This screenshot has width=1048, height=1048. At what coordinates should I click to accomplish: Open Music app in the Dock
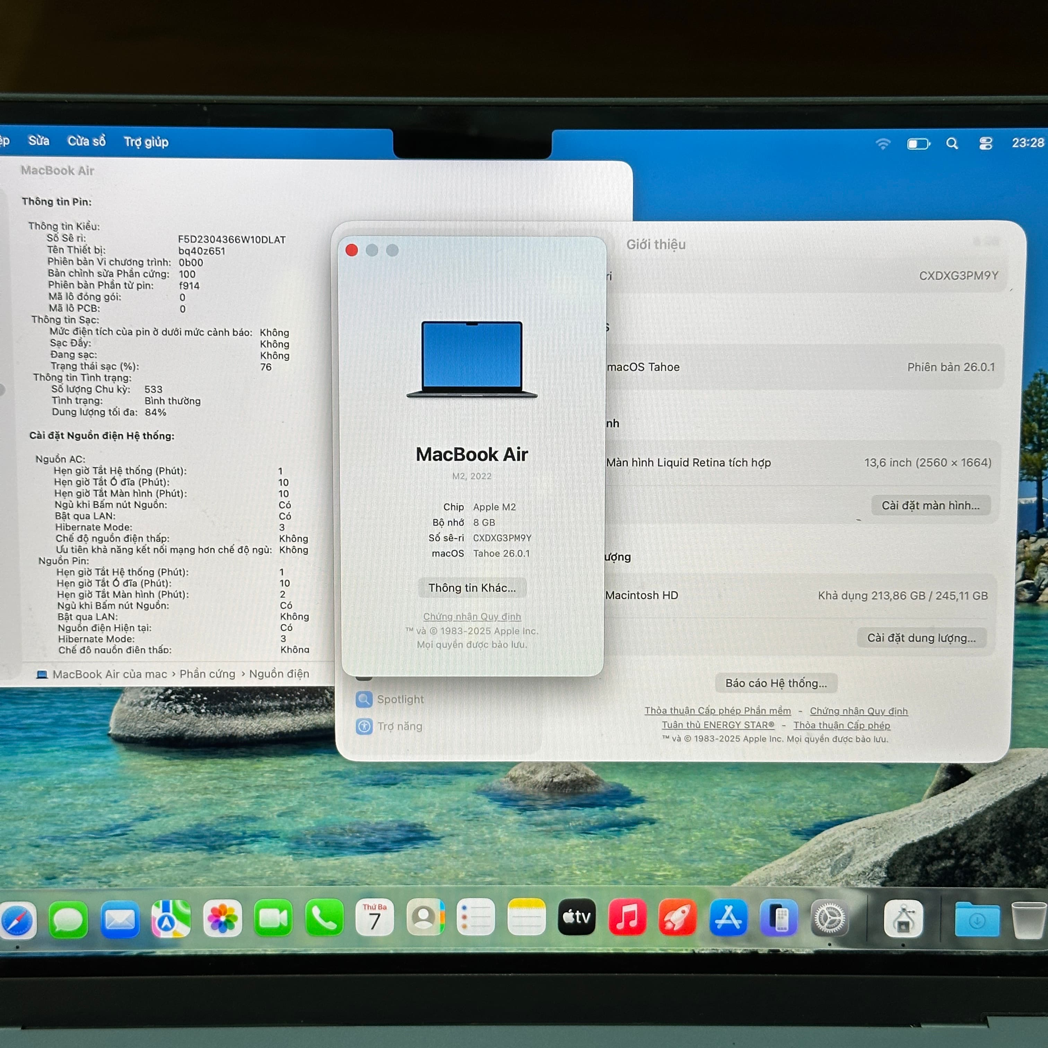[x=627, y=917]
